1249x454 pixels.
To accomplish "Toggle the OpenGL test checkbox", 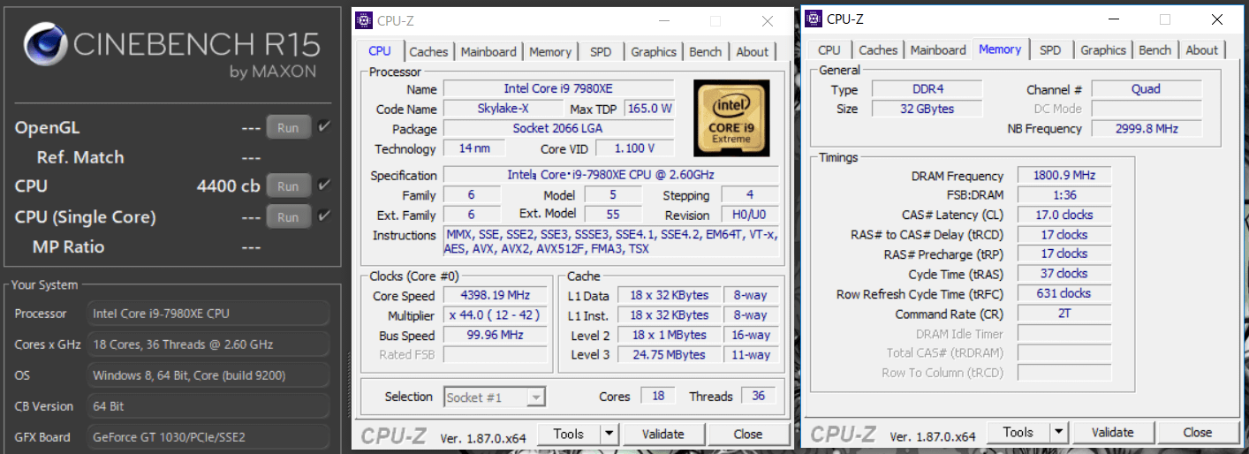I will (x=324, y=126).
